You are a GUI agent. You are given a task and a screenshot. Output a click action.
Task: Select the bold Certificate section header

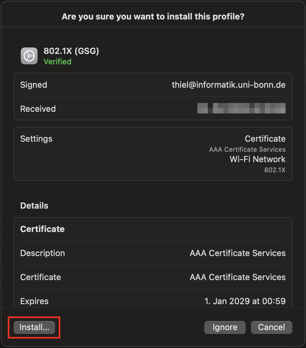42,229
